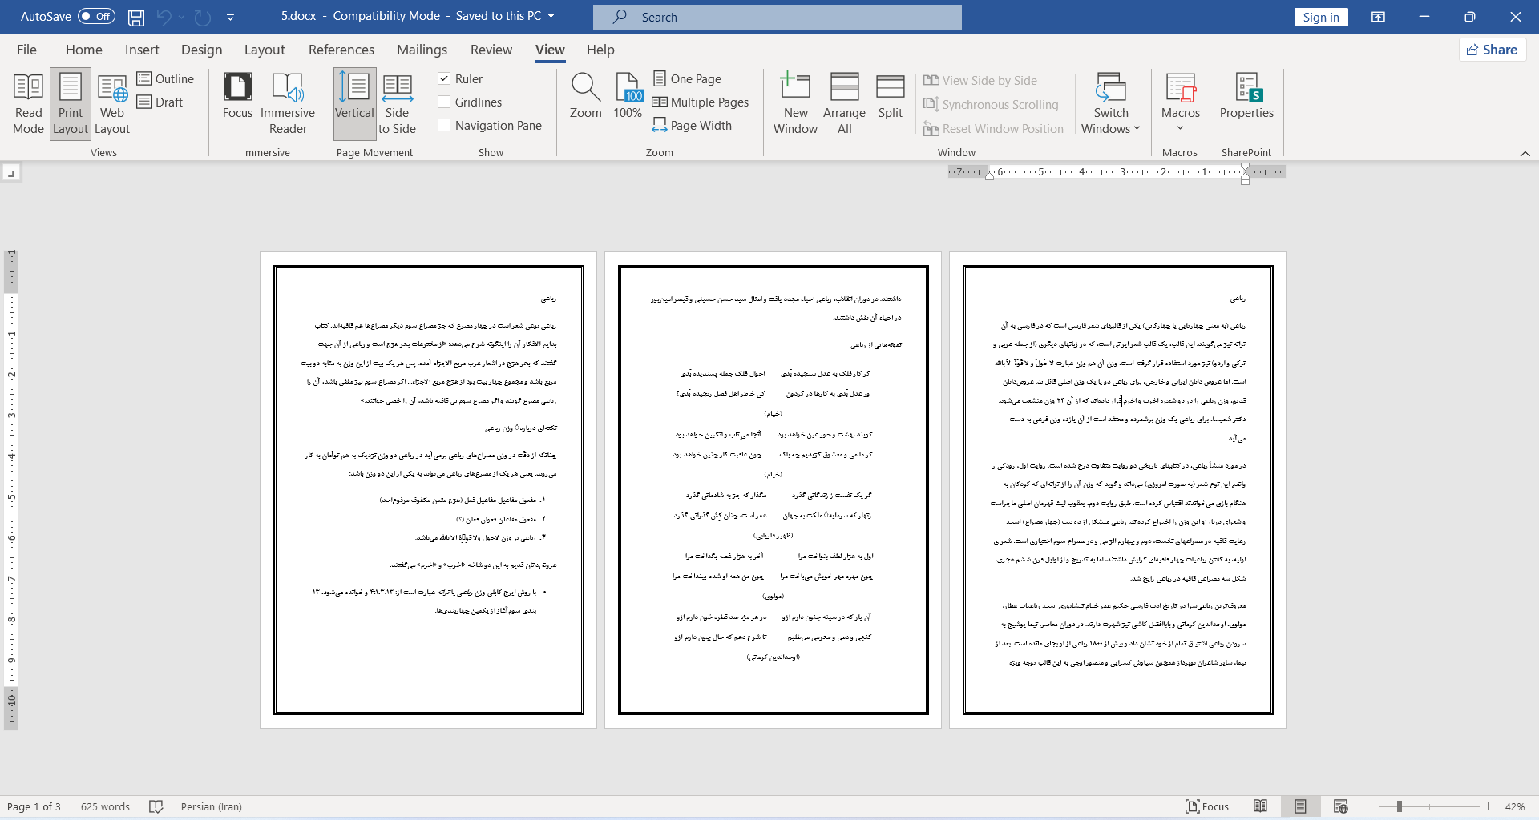Click Redo in Quick Access Toolbar

coord(203,17)
